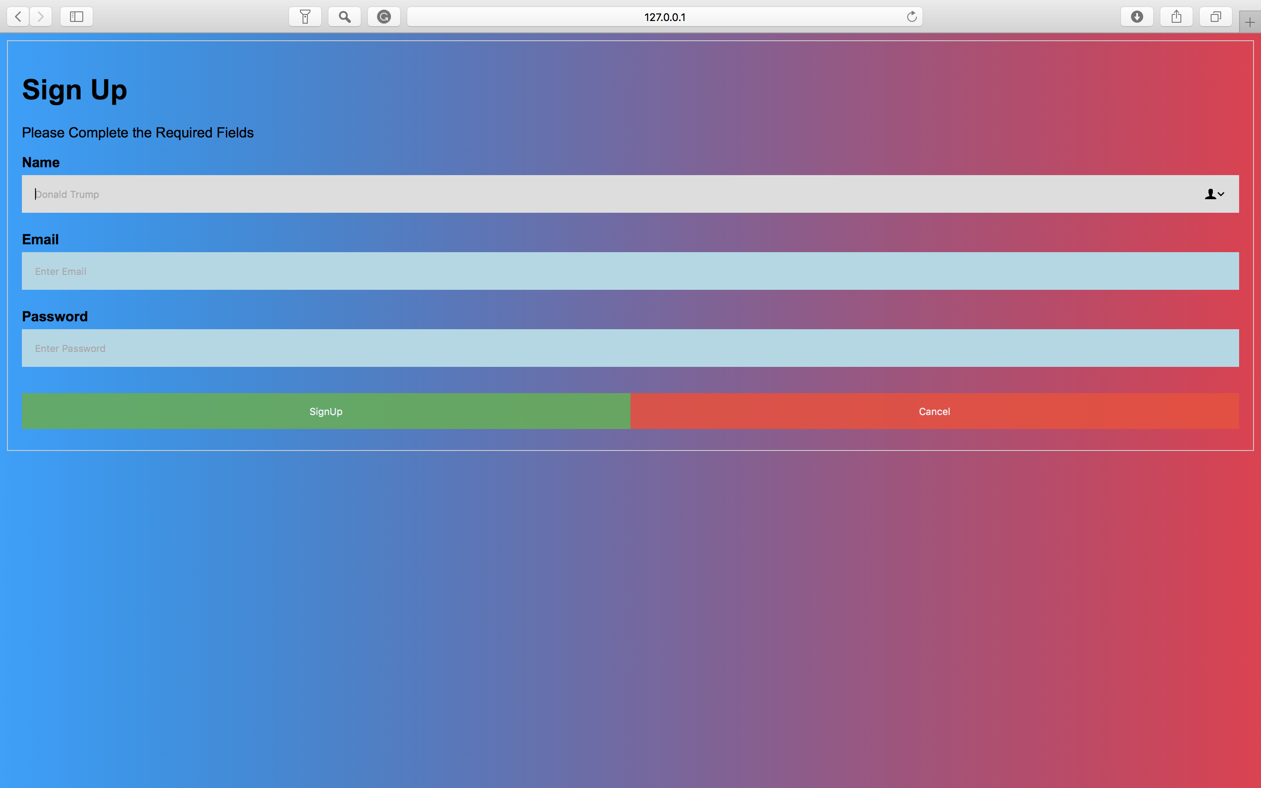The height and width of the screenshot is (788, 1261).
Task: Reload the page with refresh icon
Action: (911, 17)
